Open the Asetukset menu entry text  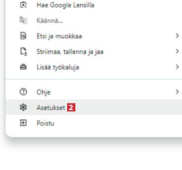(x=51, y=108)
